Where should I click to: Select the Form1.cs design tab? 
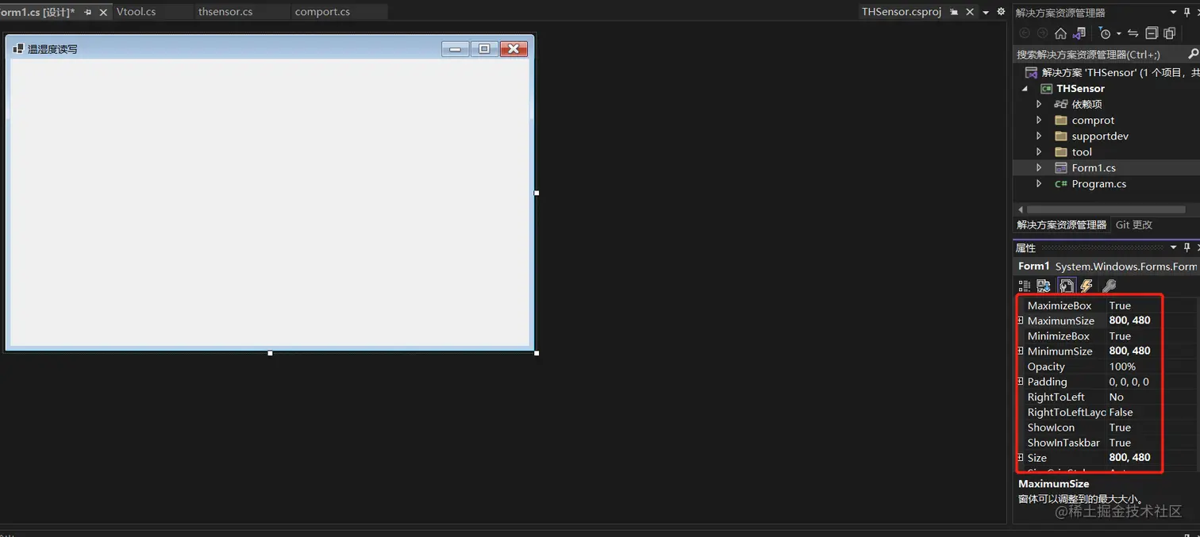point(37,12)
